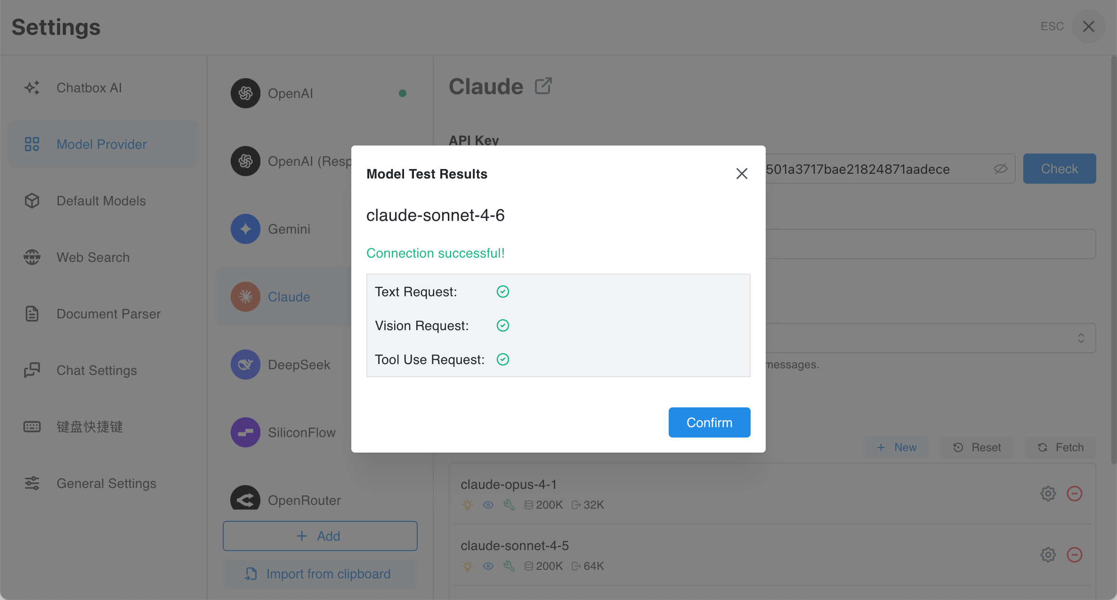
Task: Reset the model list
Action: (x=977, y=447)
